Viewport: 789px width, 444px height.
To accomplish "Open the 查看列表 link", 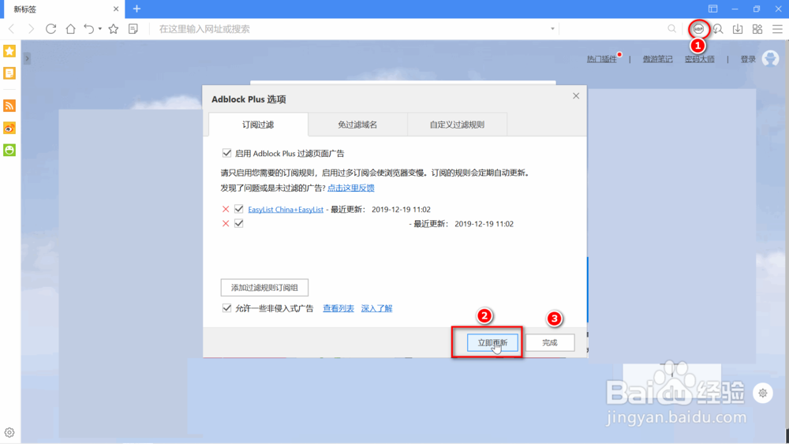I will pos(338,308).
